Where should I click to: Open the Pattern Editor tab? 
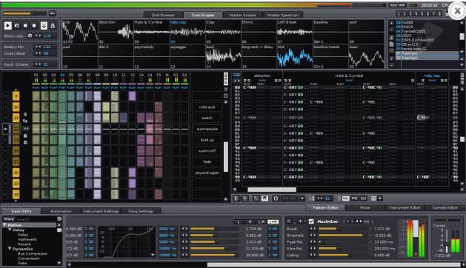(325, 208)
